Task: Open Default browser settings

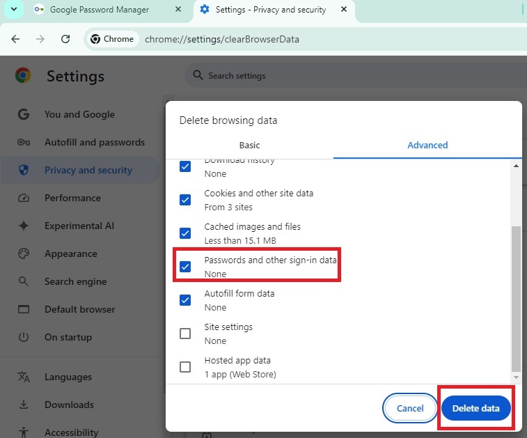Action: click(x=79, y=309)
